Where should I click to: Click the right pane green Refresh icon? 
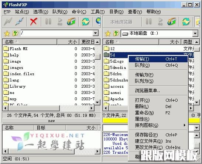pos(186,21)
